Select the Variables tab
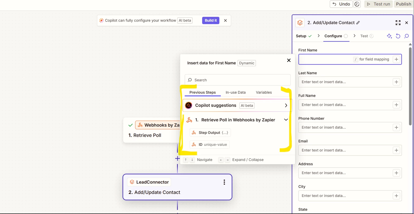 264,92
